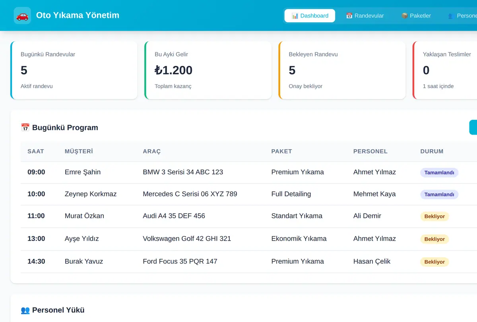Open the Dashboard tab
The height and width of the screenshot is (322, 477).
(x=310, y=16)
